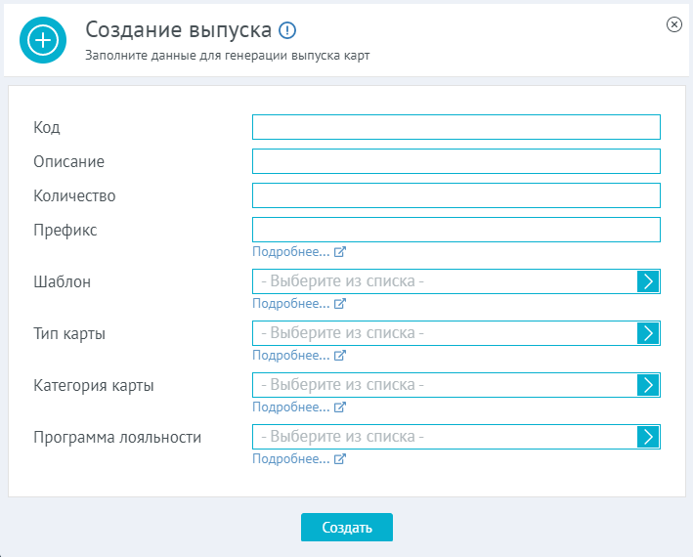Click external link icon under Программа лояльности
The height and width of the screenshot is (557, 693).
[339, 459]
